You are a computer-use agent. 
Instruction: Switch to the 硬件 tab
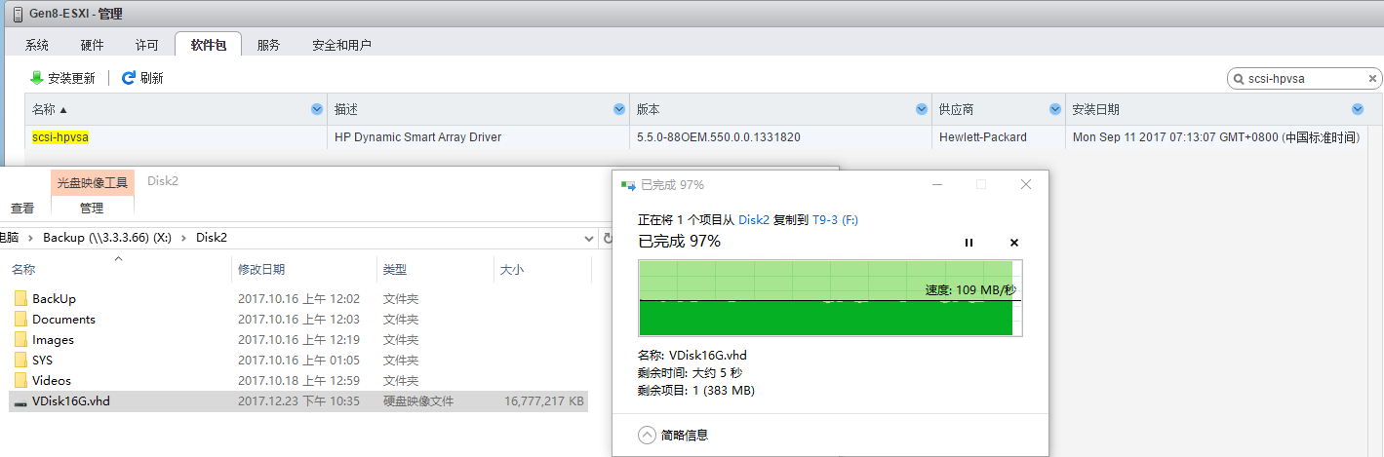tap(93, 45)
